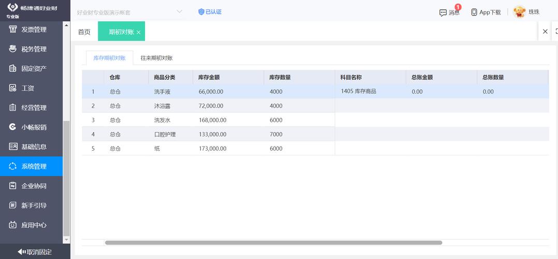Switch to the 往来期初对账 sub-tab
Screen dimensions: 558x259
tap(156, 58)
